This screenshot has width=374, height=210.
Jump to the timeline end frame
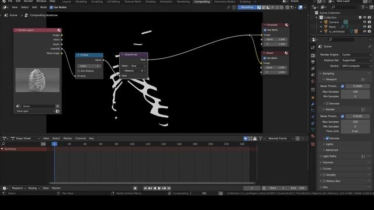[169, 188]
